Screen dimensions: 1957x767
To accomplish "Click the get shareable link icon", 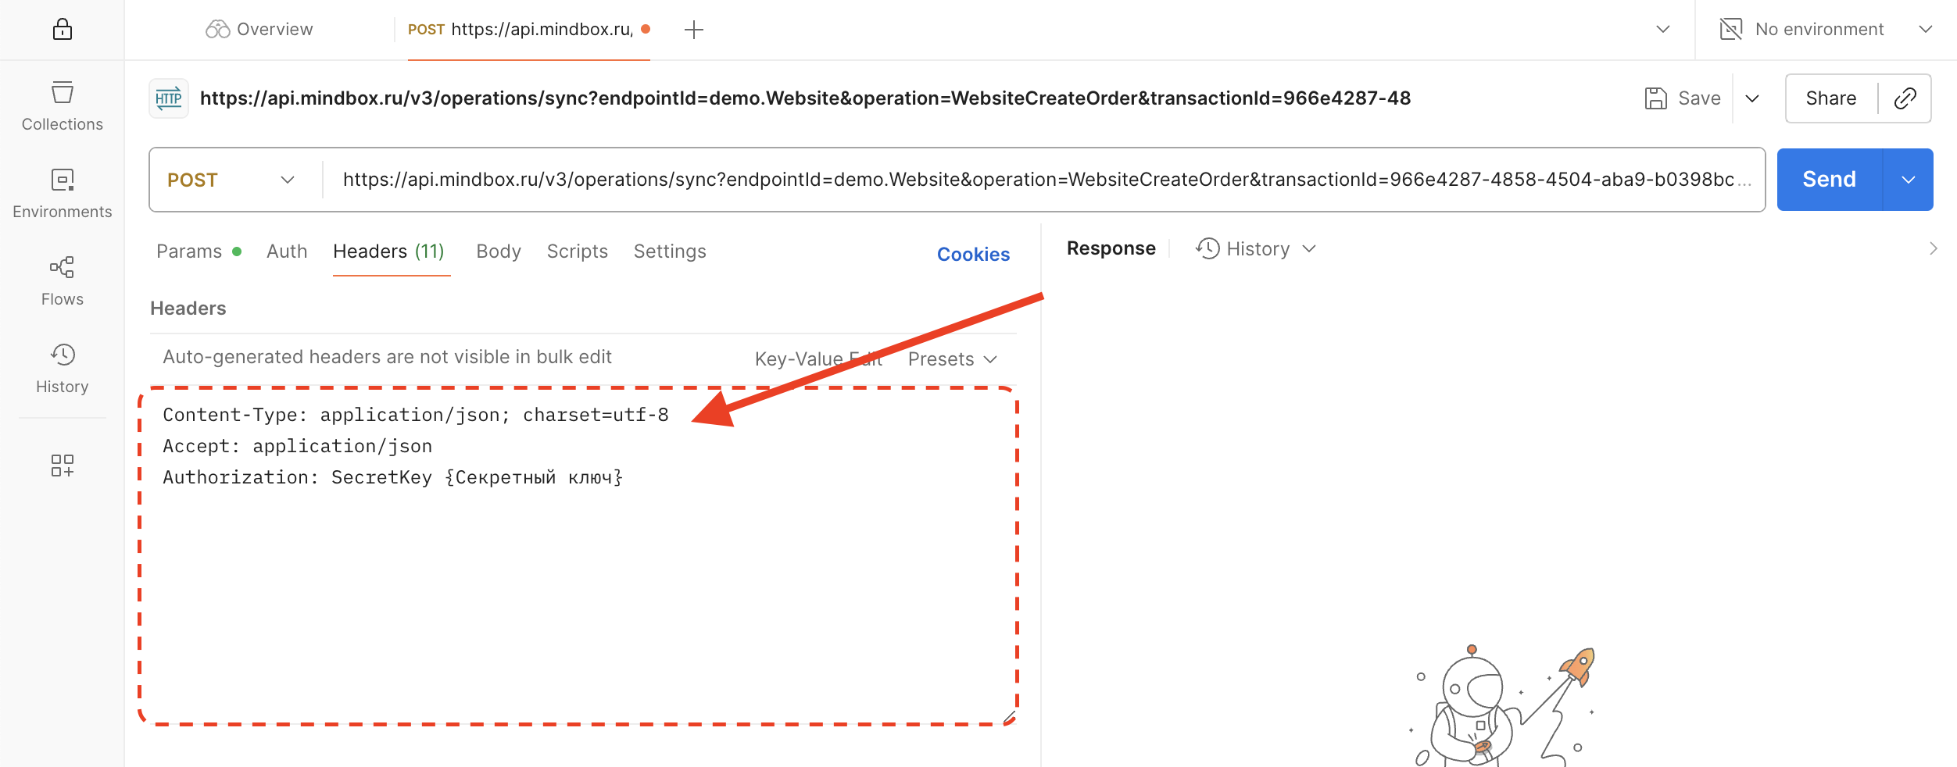I will pos(1907,98).
